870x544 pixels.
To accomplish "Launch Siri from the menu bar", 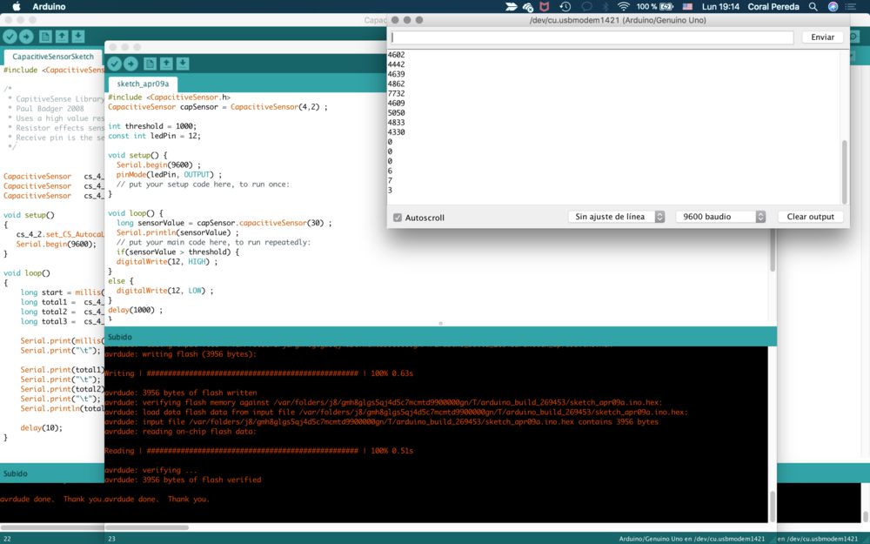I will 833,7.
